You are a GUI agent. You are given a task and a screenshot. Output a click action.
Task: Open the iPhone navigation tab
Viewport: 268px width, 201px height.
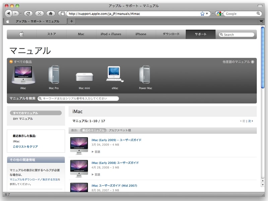tap(141, 34)
